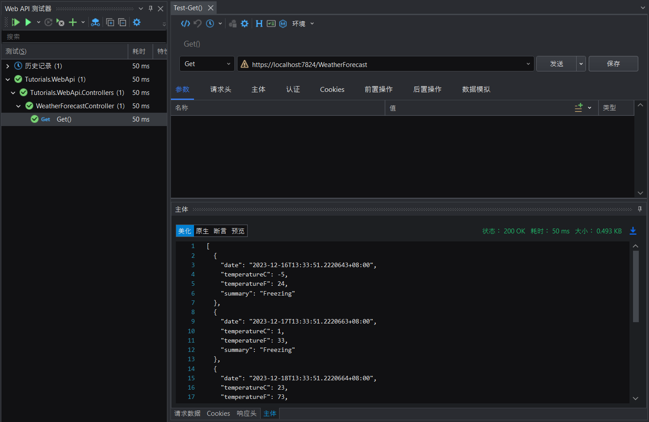Click the 搜索 search field
The width and height of the screenshot is (649, 422).
84,37
